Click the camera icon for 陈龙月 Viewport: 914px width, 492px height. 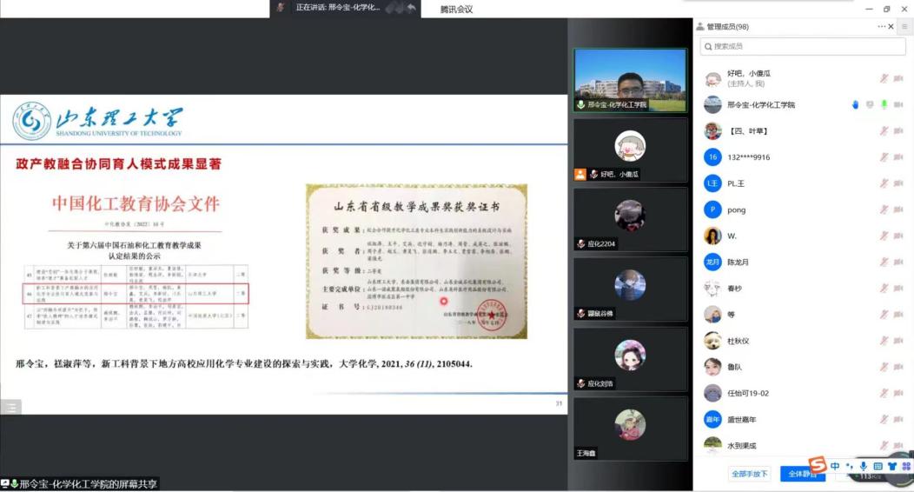tap(898, 263)
